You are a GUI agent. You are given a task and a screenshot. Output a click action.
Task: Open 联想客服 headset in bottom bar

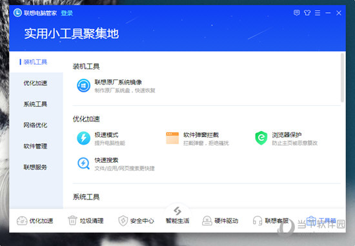[x=258, y=221]
